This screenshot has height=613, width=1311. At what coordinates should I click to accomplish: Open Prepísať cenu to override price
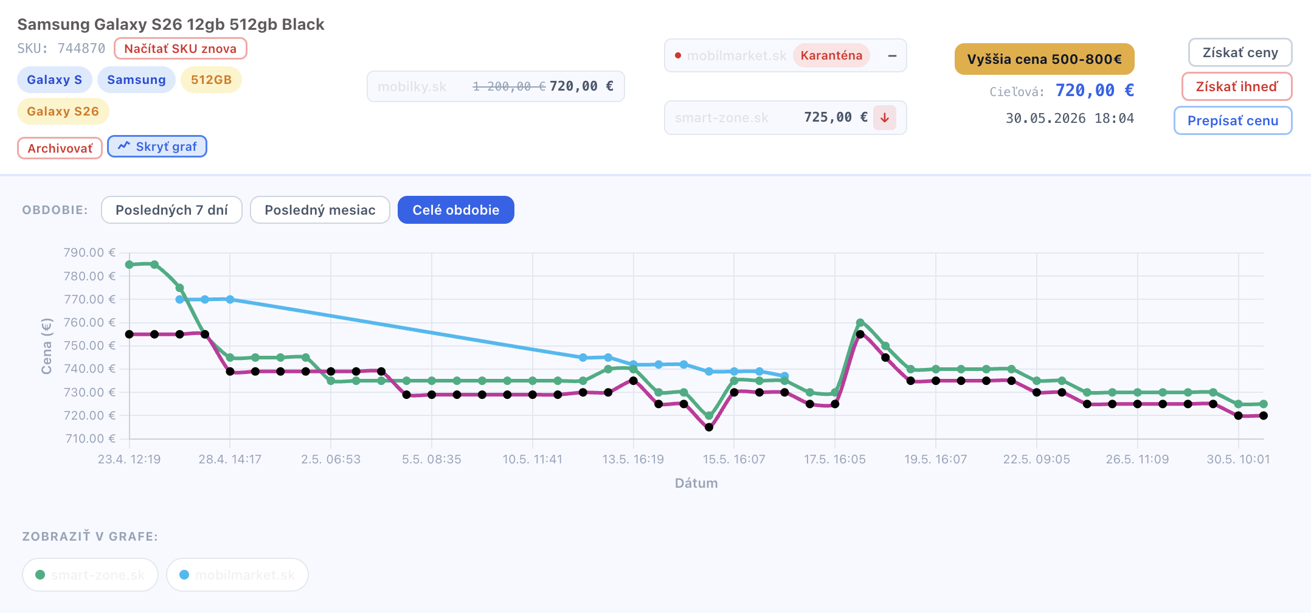pos(1233,120)
